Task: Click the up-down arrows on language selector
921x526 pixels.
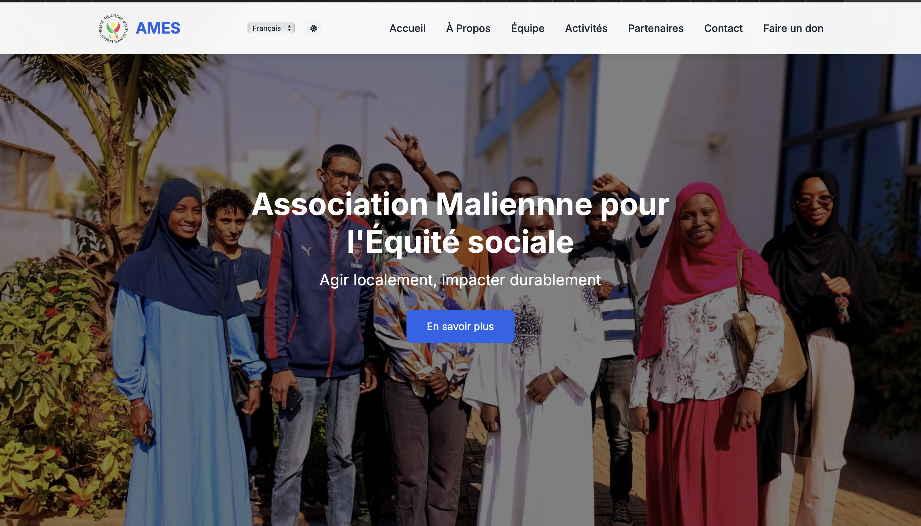Action: (x=289, y=28)
